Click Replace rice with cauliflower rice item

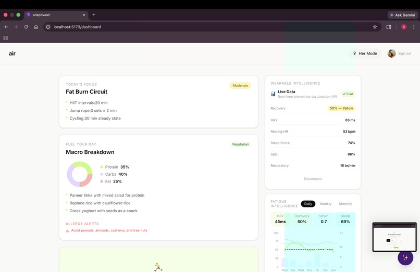click(100, 203)
